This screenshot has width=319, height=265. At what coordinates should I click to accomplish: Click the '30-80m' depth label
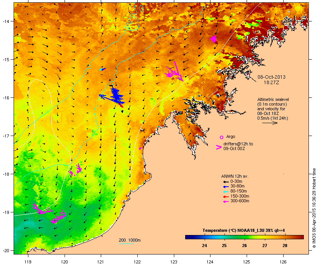(237, 186)
